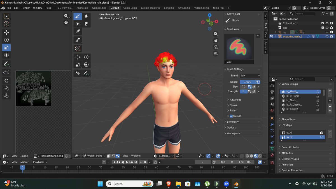Screen dimensions: 336x189
Task: Select the Transform tool in UV editor toolbar
Action: (6, 55)
